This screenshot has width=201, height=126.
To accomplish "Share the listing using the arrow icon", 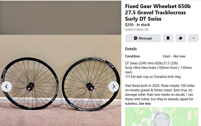I will click(180, 38).
